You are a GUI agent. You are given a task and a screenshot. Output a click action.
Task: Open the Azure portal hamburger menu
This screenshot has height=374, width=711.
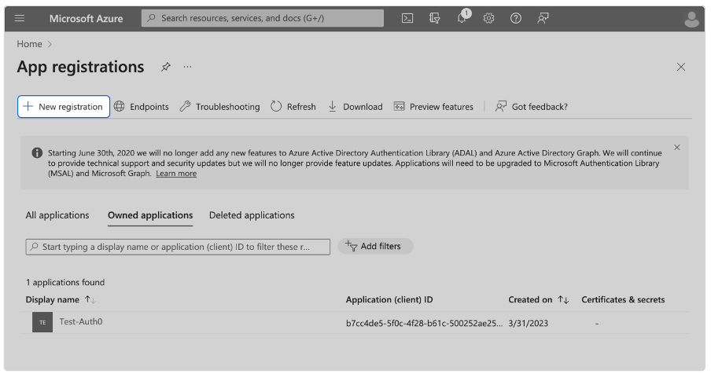click(20, 18)
